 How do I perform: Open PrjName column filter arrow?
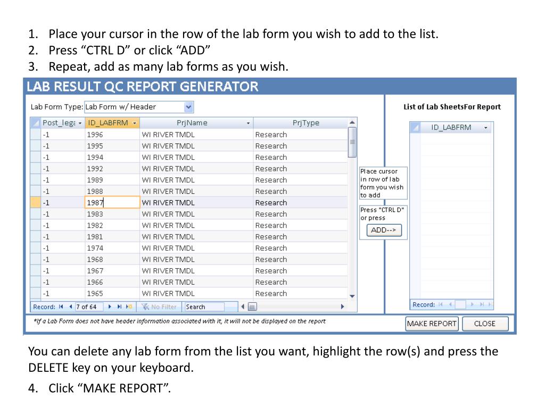[x=248, y=123]
